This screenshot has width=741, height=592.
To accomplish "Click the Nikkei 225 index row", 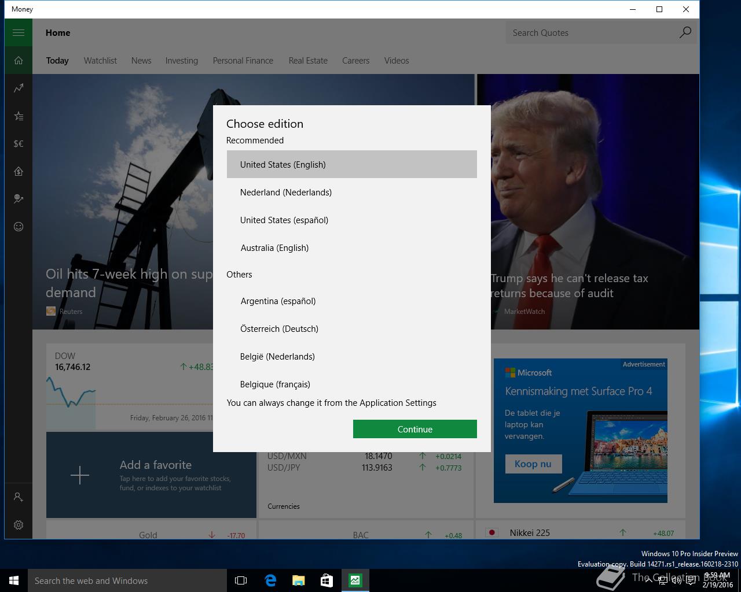I will tap(581, 532).
